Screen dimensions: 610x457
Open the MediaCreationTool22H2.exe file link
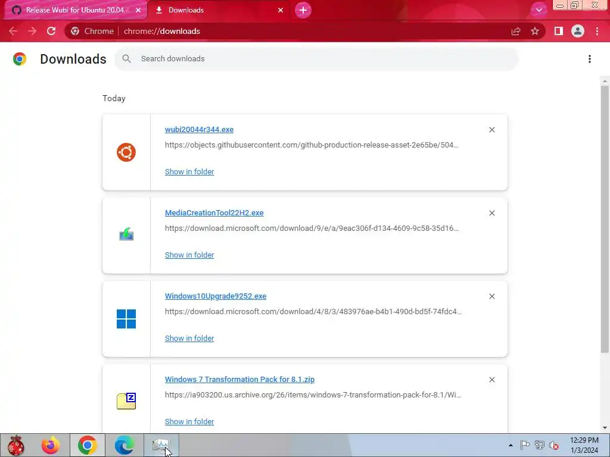click(214, 212)
